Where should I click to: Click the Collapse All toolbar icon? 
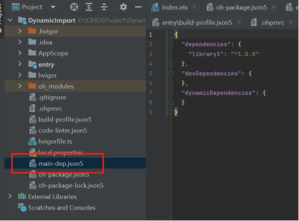[104, 7]
